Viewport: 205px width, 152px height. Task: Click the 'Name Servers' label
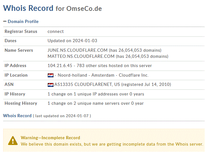click(19, 50)
